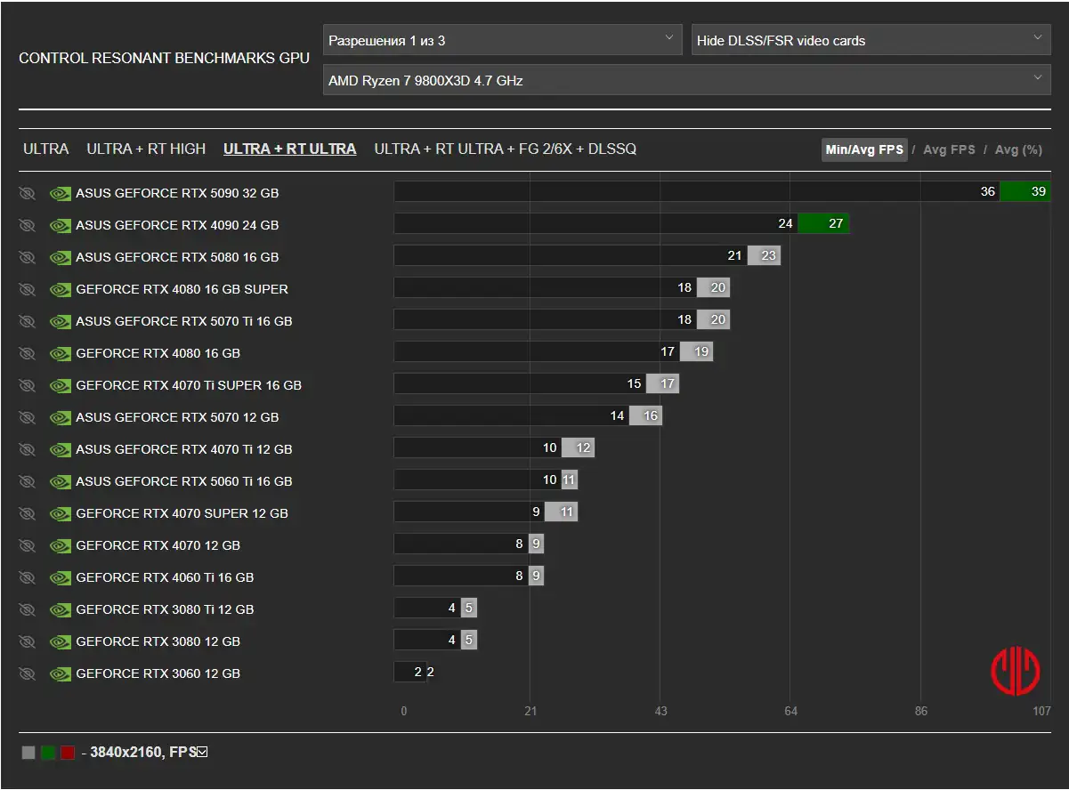Click the RTX 5090 average bar showing 39

pos(1025,191)
